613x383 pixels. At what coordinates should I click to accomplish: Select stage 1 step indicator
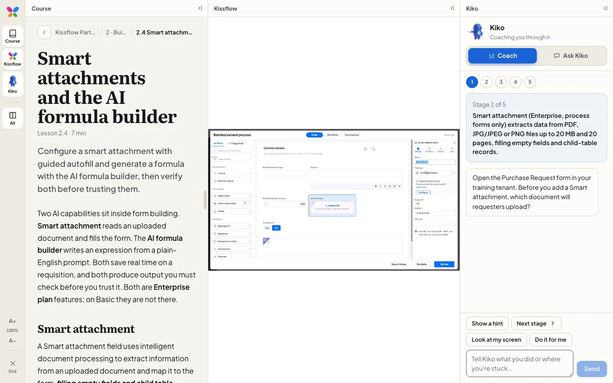pos(472,82)
